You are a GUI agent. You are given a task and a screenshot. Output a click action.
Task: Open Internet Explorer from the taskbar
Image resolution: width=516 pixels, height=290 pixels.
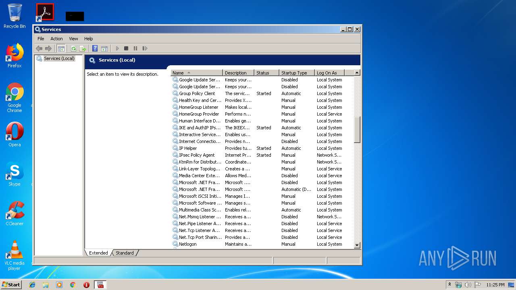(x=32, y=285)
